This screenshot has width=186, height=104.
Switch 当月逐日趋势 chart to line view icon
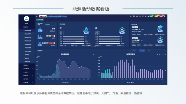click(160, 54)
